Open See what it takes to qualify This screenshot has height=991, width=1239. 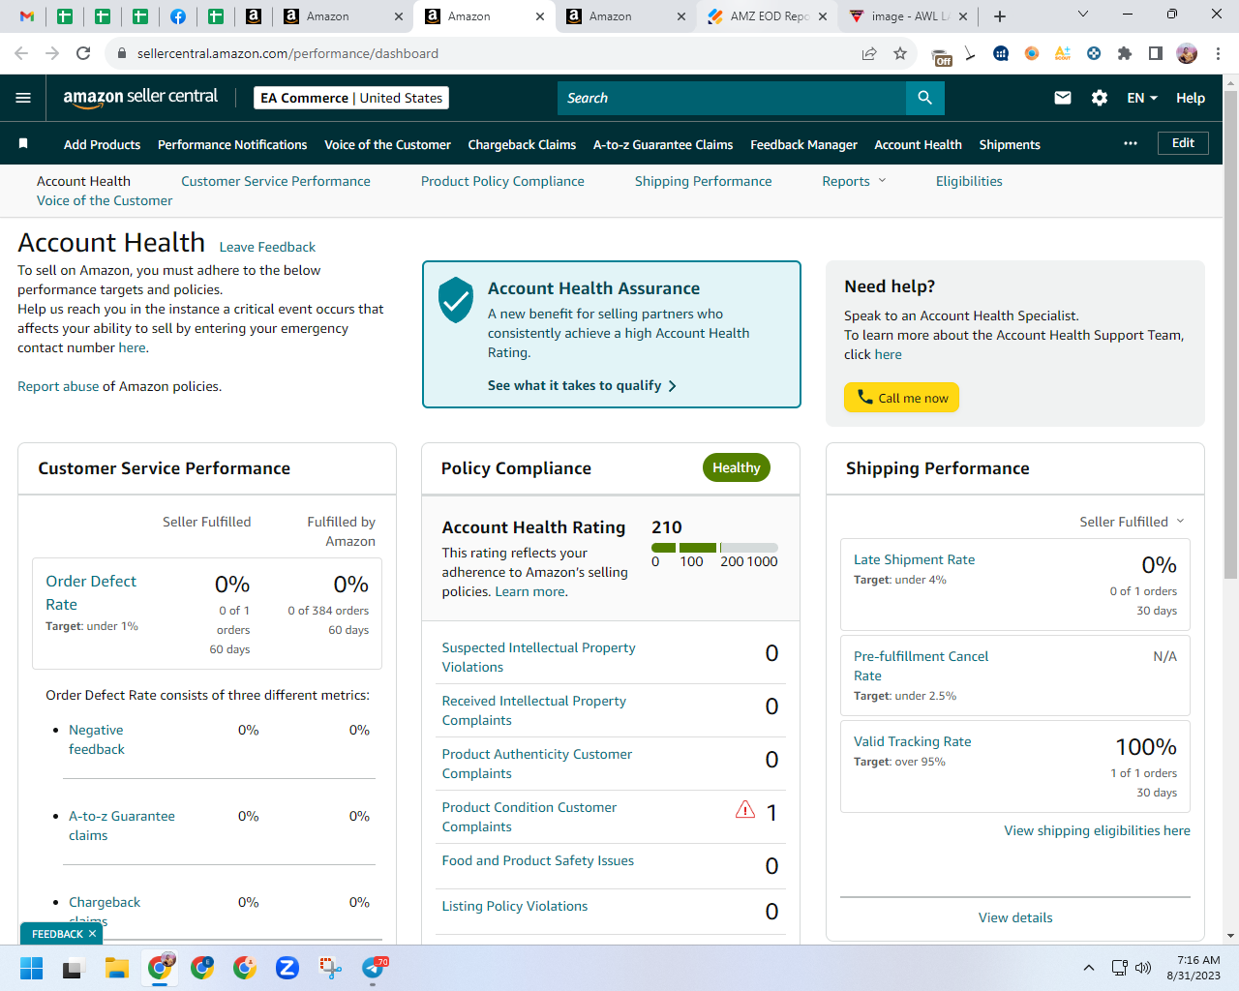pos(582,385)
